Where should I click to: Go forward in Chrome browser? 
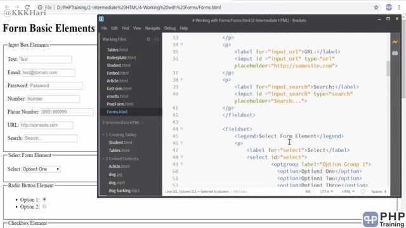tap(17, 7)
